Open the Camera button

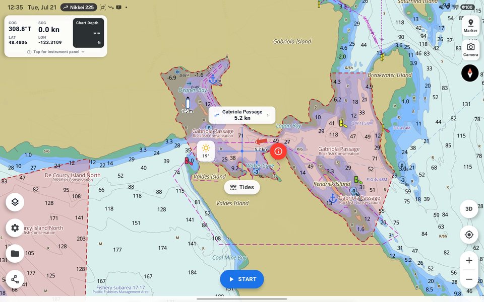pos(470,50)
